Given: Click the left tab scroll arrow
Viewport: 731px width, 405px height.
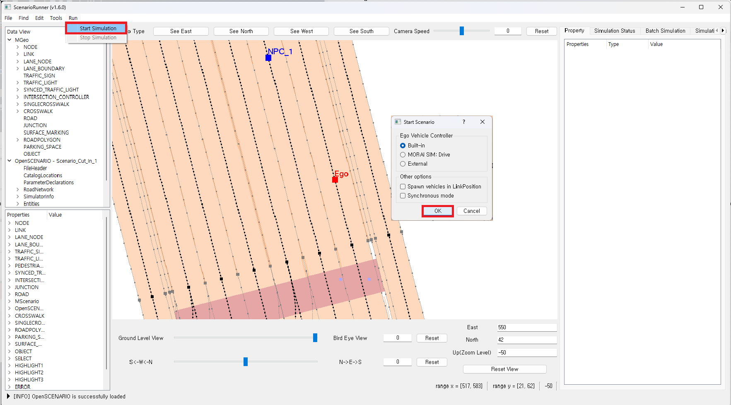Looking at the screenshot, I should click(x=717, y=31).
